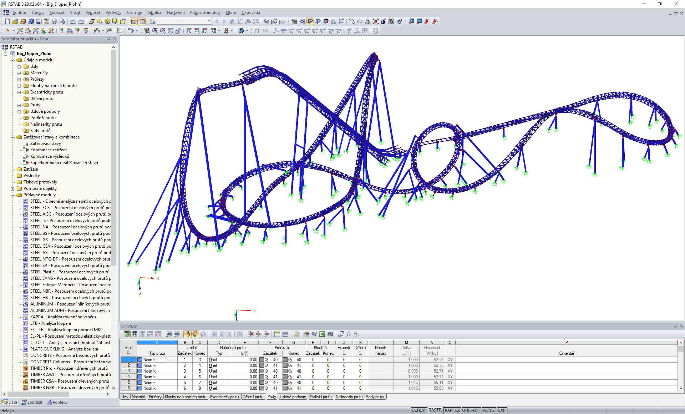Open the print preview icon

coord(63,21)
